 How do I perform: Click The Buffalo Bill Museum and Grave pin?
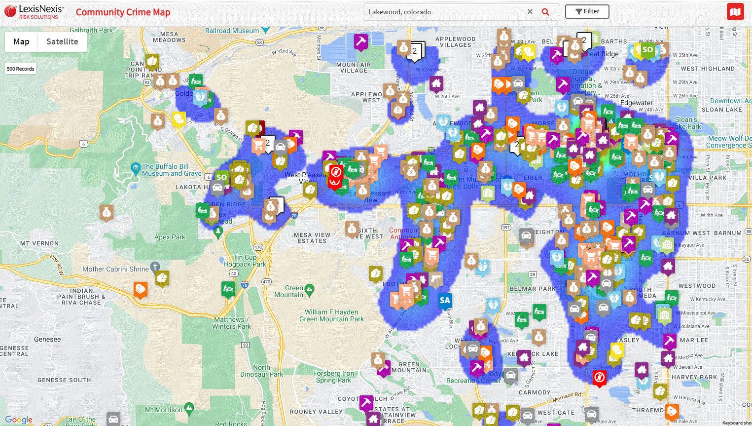(x=136, y=169)
